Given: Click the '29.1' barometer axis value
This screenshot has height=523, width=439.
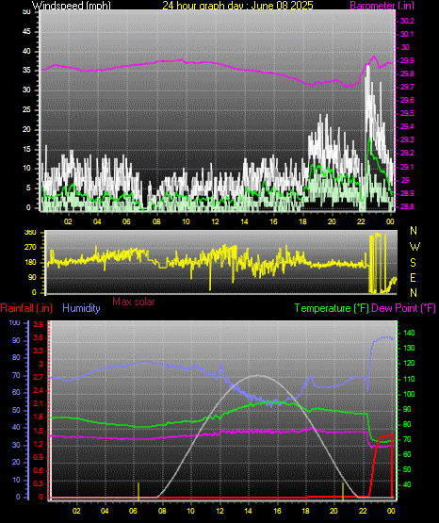Looking at the screenshot, I should (407, 167).
